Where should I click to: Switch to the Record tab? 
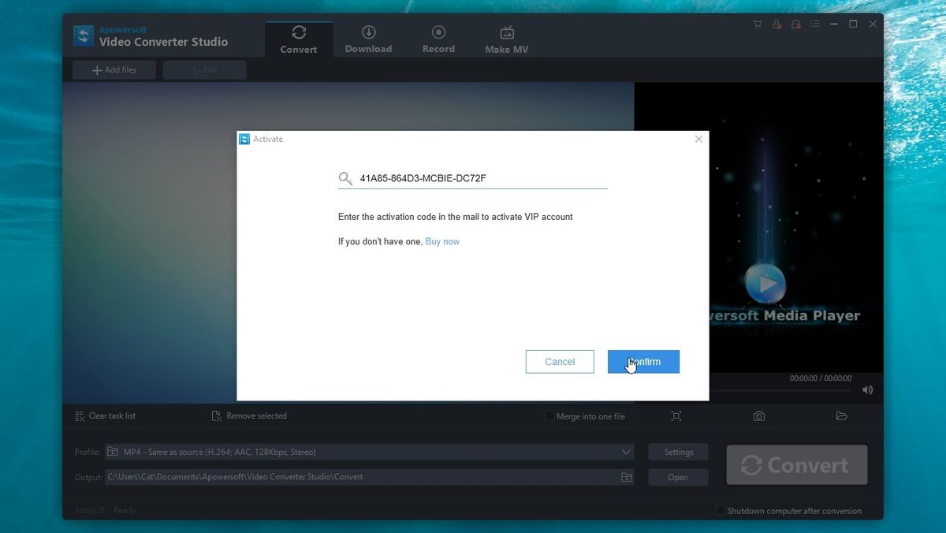[438, 39]
